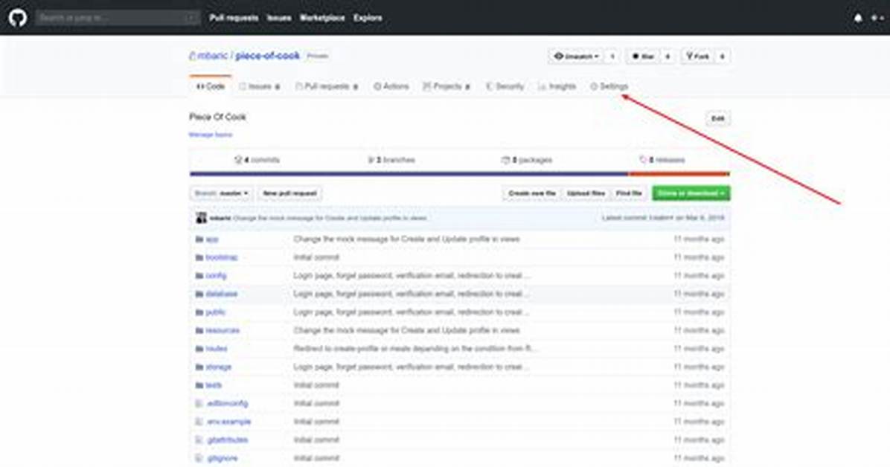Open the Manage topics link
The image size is (890, 467).
[x=211, y=135]
